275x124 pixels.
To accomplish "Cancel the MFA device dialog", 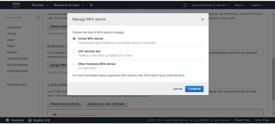I will click(x=178, y=89).
